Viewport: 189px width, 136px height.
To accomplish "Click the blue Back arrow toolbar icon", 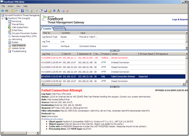I will [2, 11].
